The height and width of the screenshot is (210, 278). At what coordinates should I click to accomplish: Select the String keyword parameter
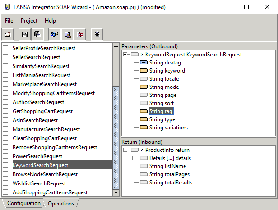tap(167, 71)
